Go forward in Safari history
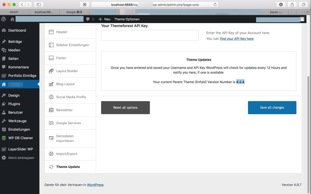The image size is (311, 194). pyautogui.click(x=29, y=5)
